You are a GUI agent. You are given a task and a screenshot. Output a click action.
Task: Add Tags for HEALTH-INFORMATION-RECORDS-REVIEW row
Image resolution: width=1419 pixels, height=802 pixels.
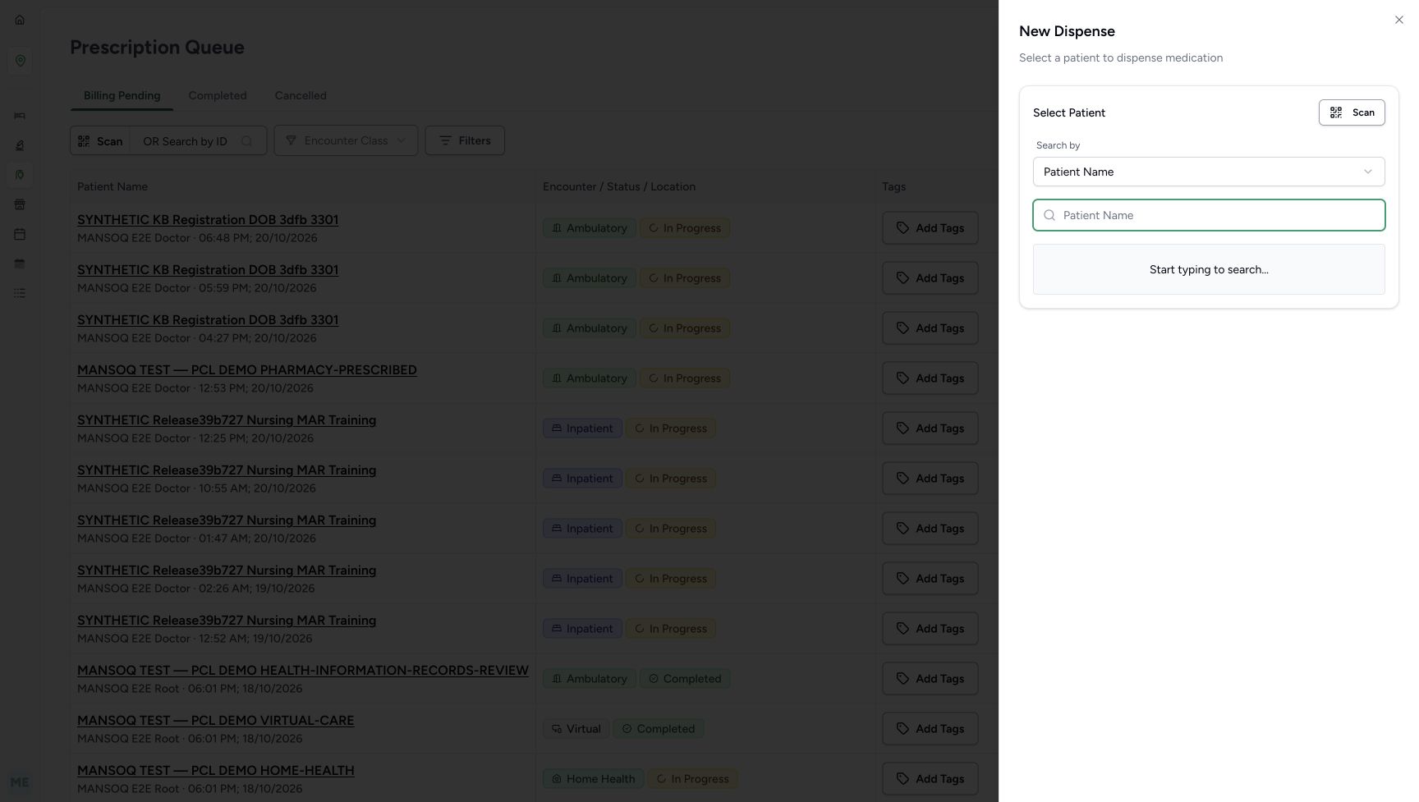930,679
